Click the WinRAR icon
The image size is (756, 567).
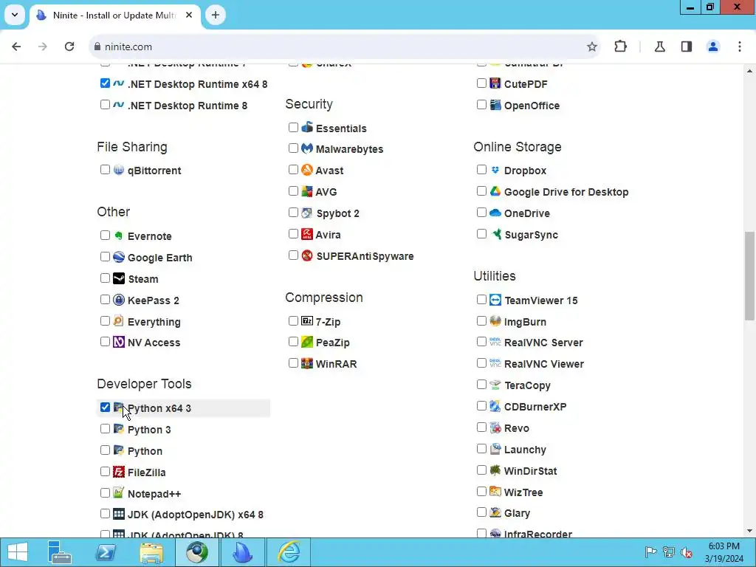(x=307, y=363)
